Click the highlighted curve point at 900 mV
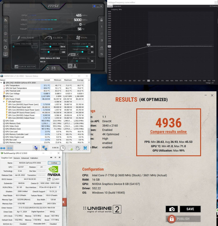Screen dimensions: 218x226 pos(148,46)
